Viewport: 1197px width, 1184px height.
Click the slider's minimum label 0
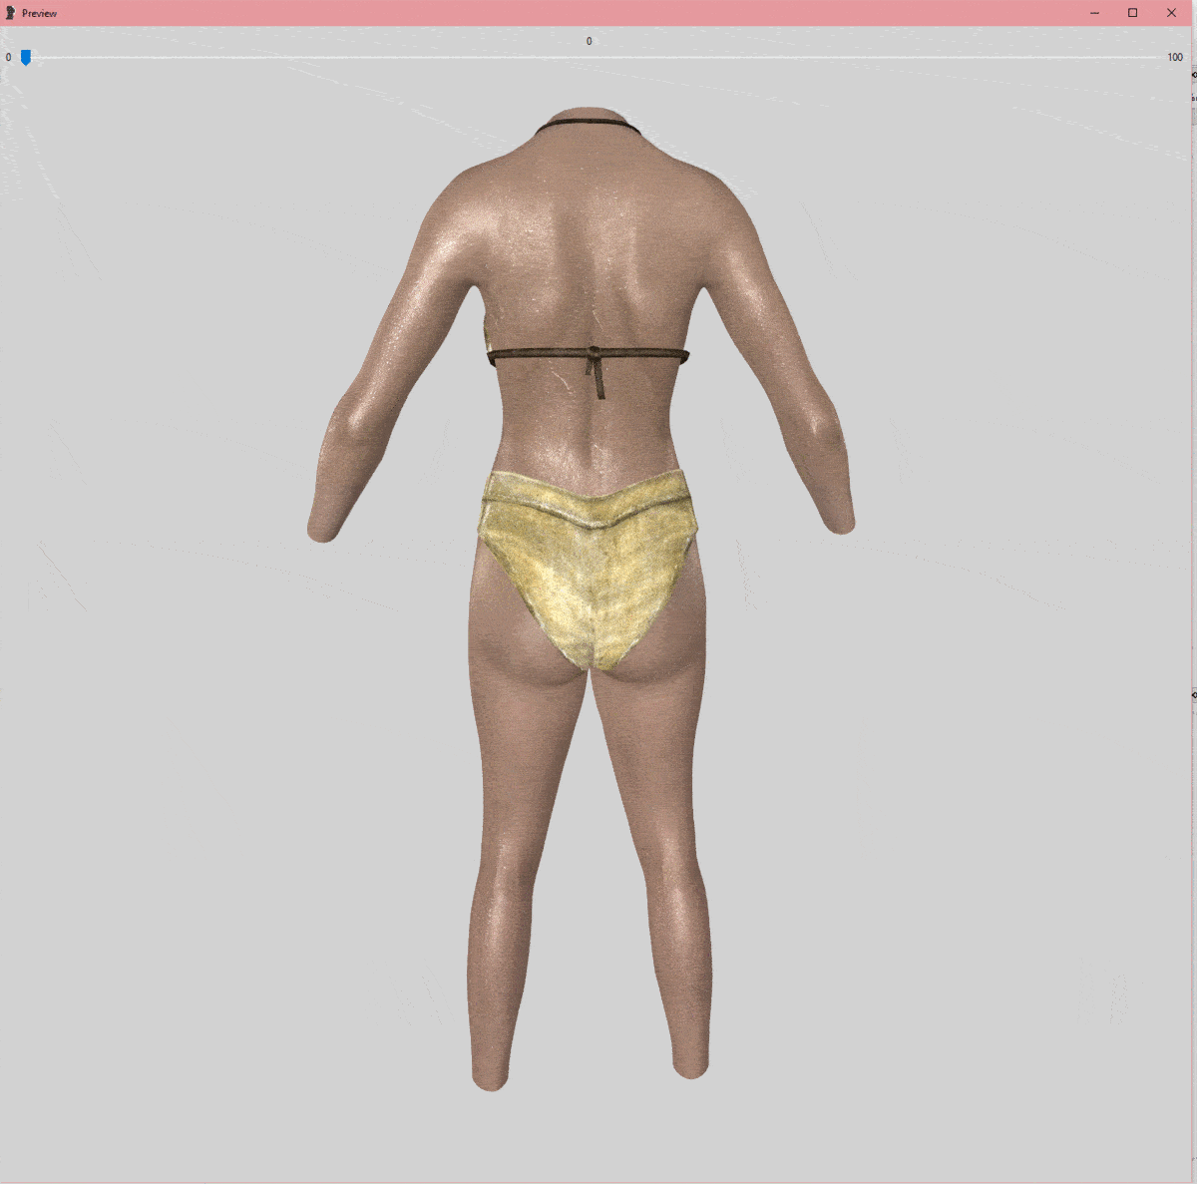(9, 58)
